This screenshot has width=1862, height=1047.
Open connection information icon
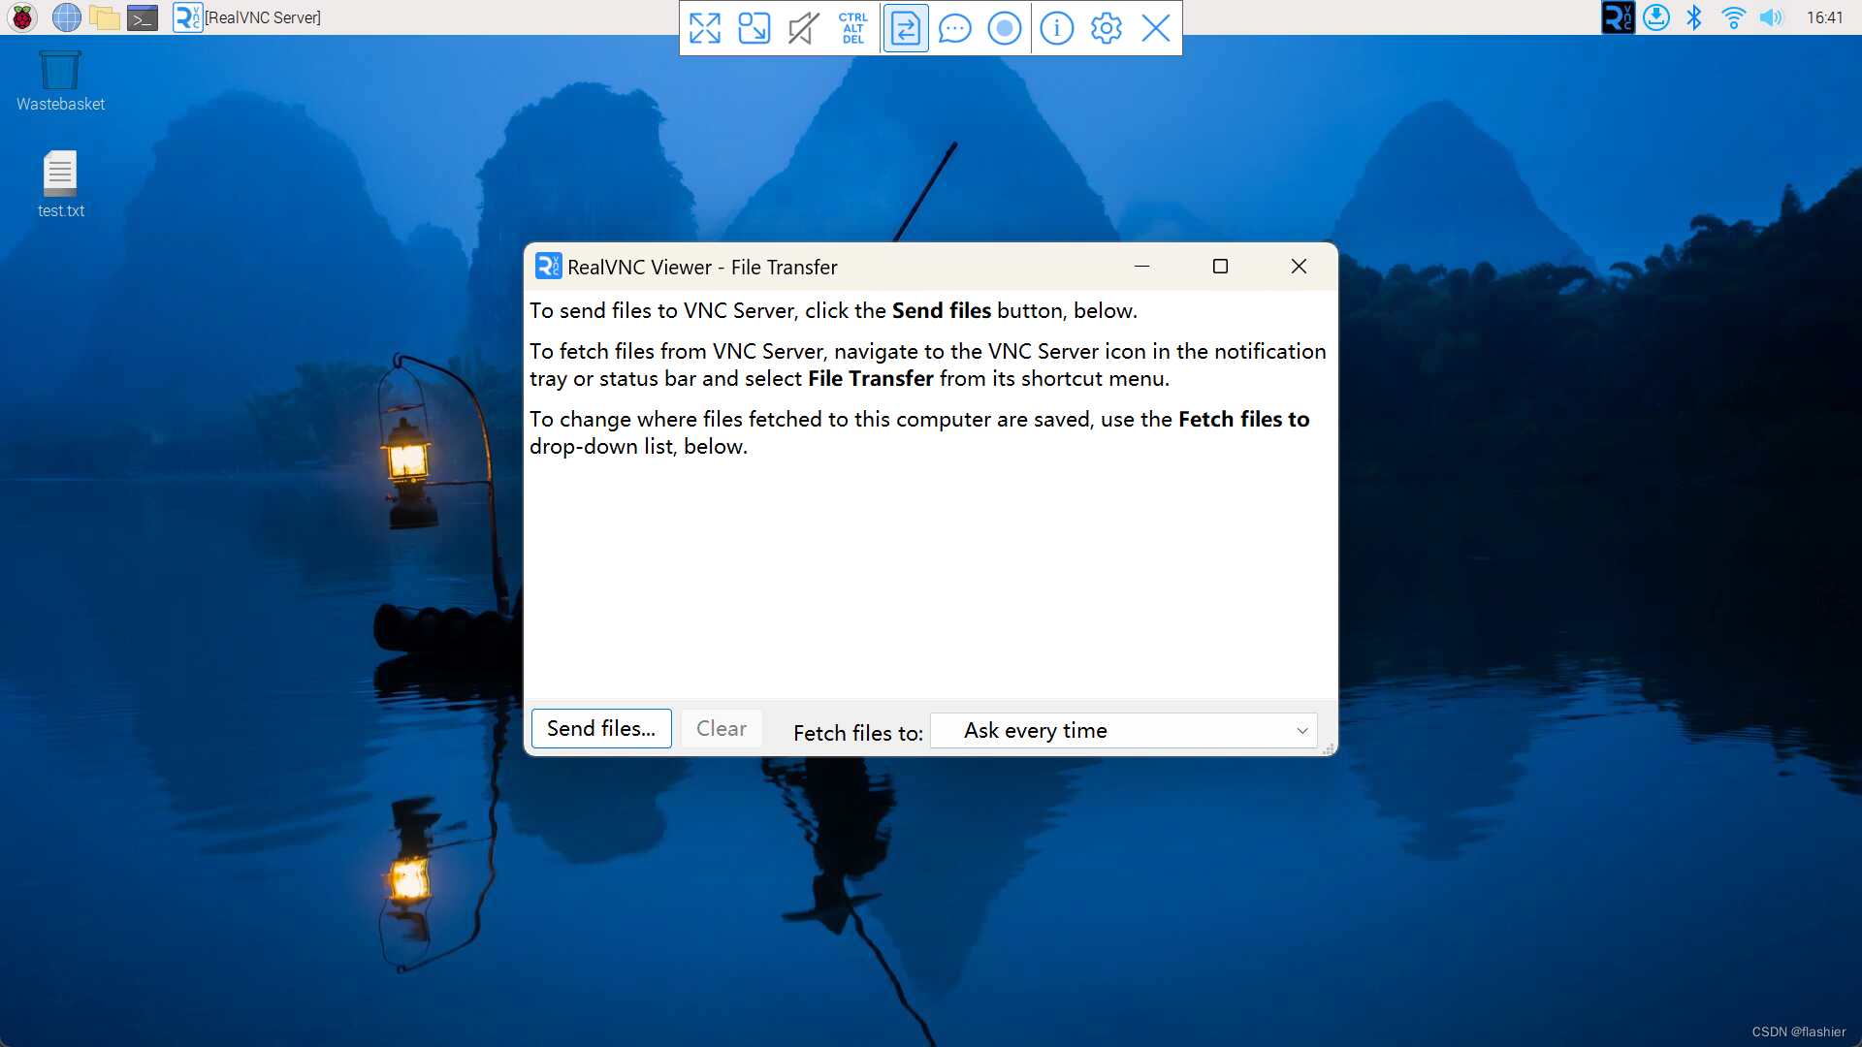click(x=1057, y=28)
